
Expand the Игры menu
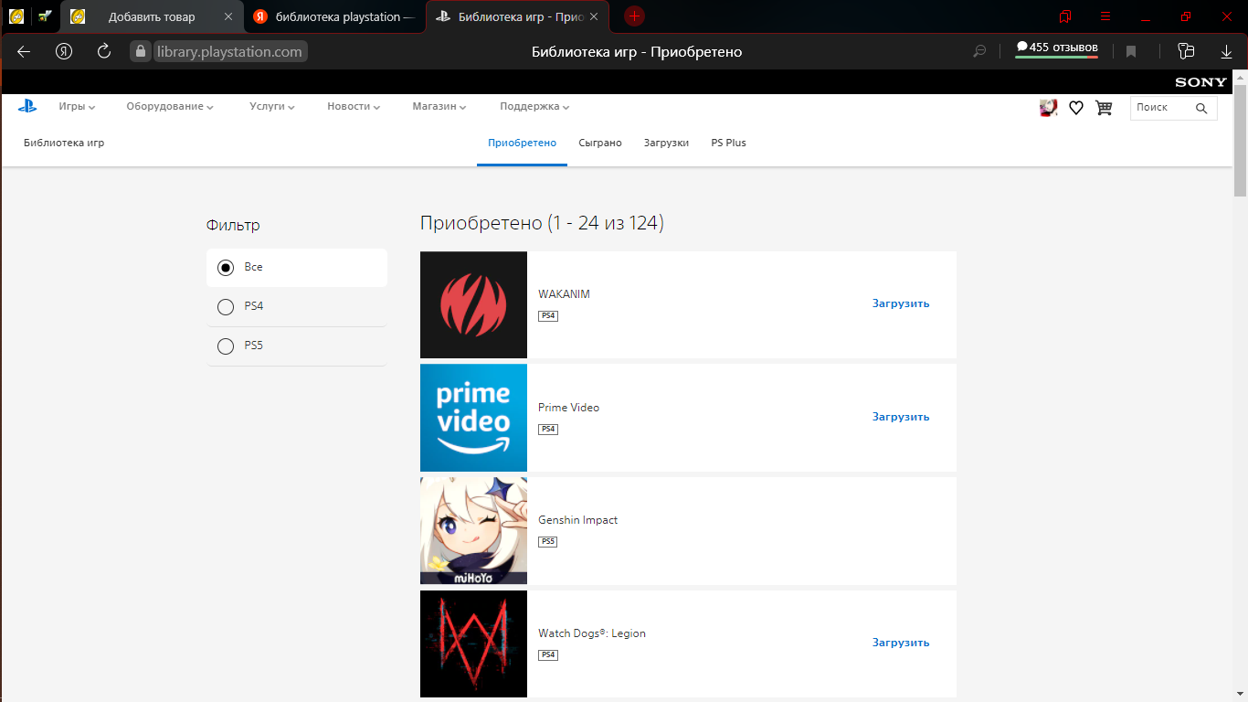(x=77, y=107)
